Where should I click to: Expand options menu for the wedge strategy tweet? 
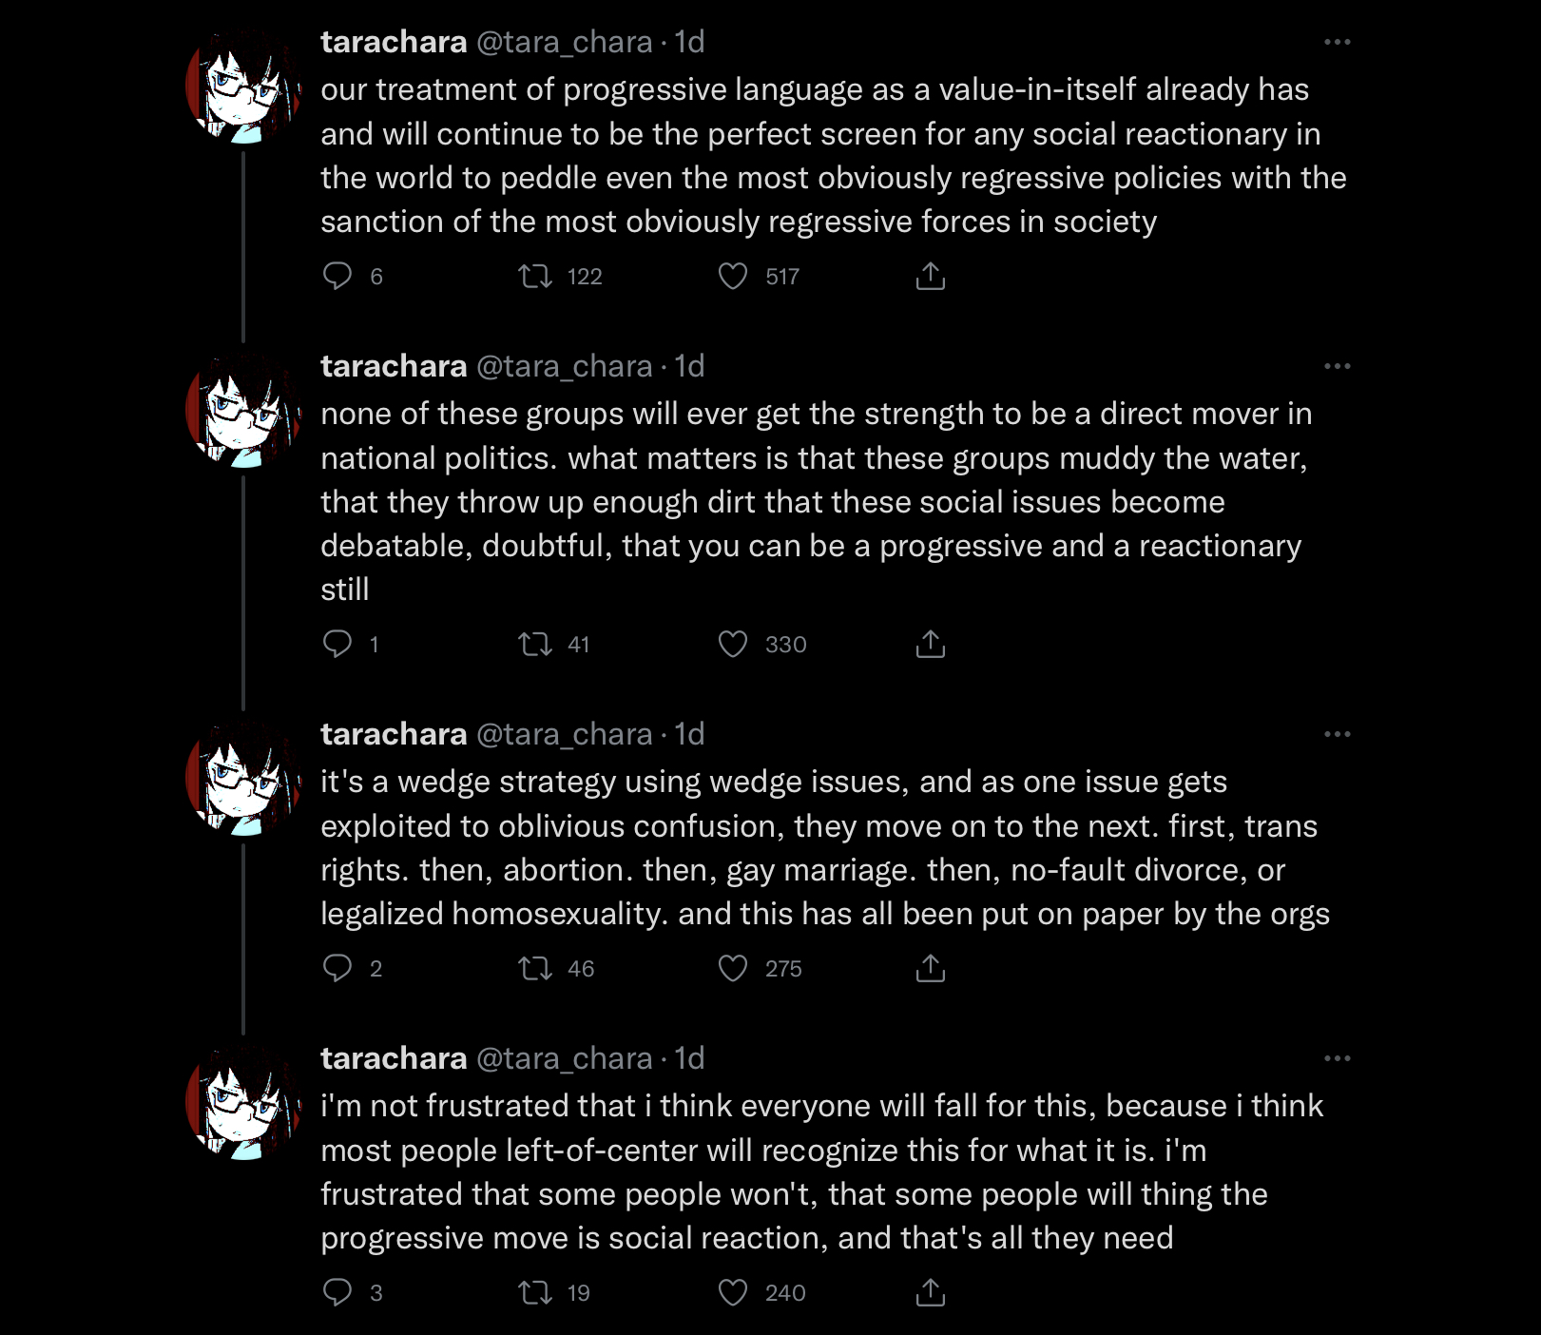point(1338,734)
